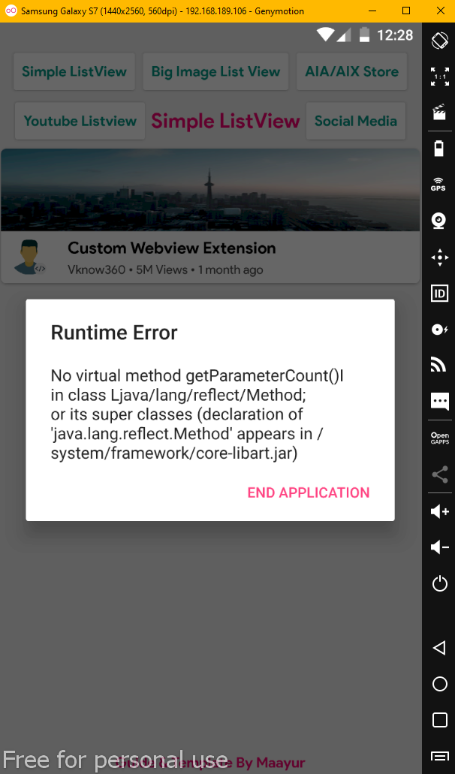
Task: Click the rotate screen icon
Action: pyautogui.click(x=439, y=41)
